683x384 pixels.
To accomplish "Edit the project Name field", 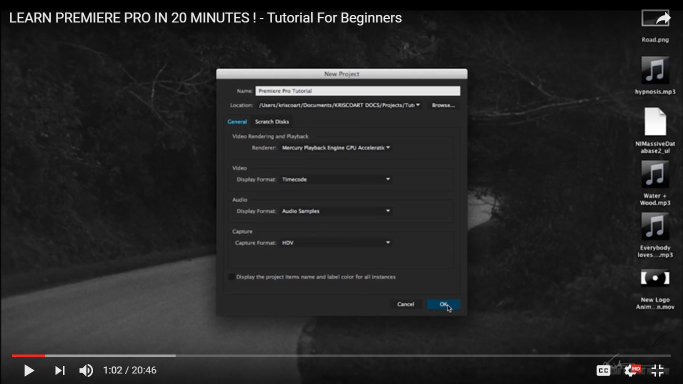I will pyautogui.click(x=358, y=91).
